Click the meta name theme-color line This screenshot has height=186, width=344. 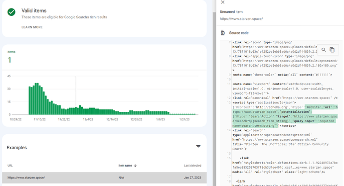click(x=282, y=75)
